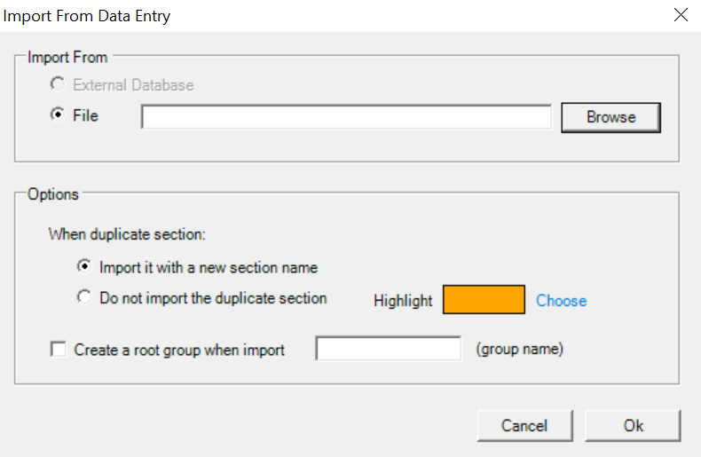Screen dimensions: 701x457
Task: Click the '(group name)' hint label
Action: point(520,349)
